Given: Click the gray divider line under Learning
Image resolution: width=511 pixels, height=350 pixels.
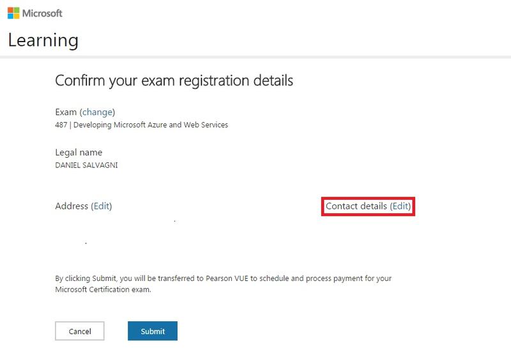Looking at the screenshot, I should (256, 57).
